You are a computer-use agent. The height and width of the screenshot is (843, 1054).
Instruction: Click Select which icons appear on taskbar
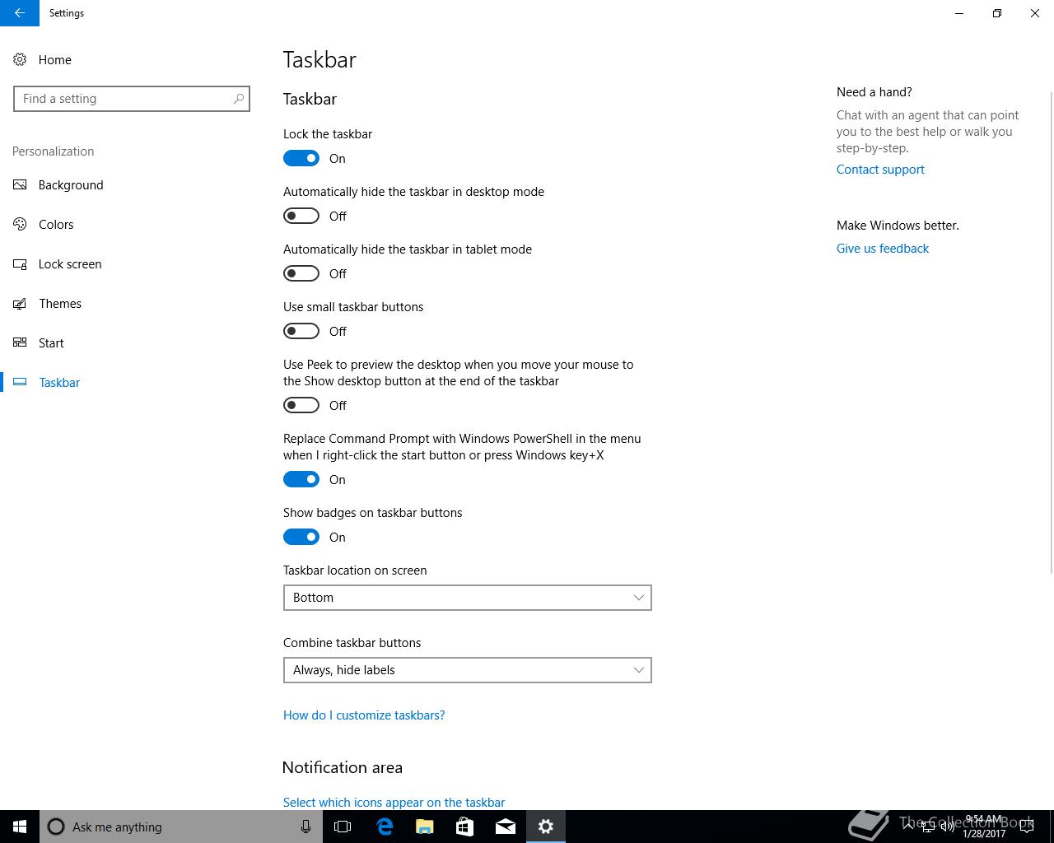[x=394, y=802]
